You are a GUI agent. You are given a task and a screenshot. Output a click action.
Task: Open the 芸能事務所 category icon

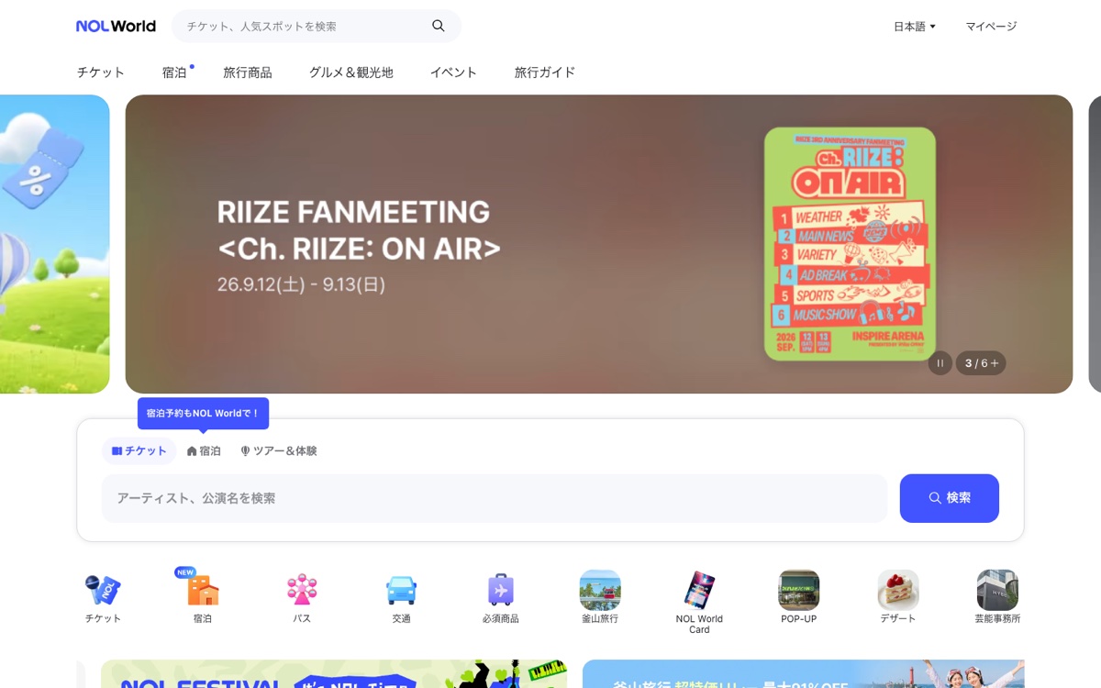(x=997, y=590)
